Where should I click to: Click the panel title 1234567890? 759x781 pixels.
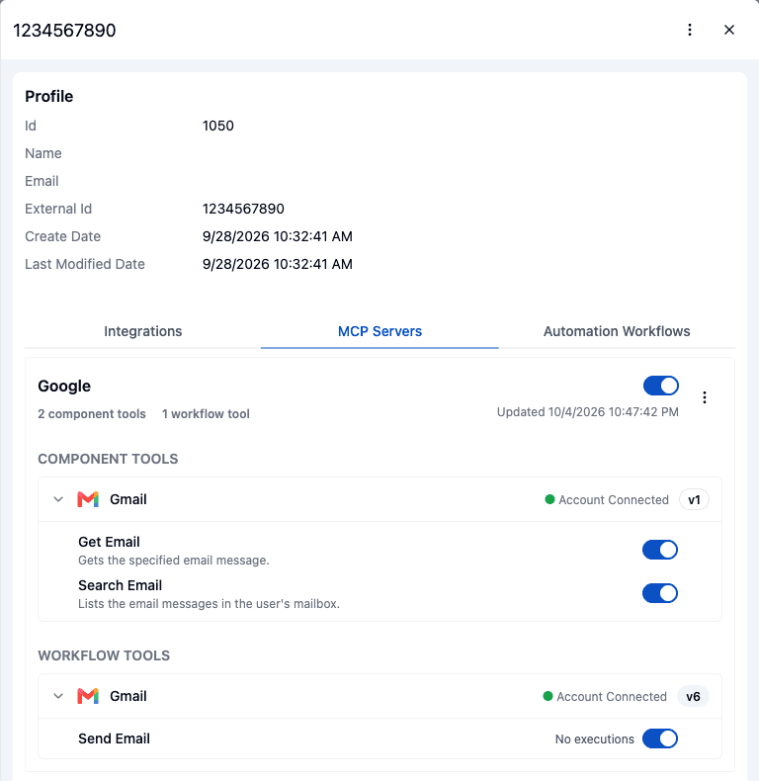pyautogui.click(x=64, y=31)
